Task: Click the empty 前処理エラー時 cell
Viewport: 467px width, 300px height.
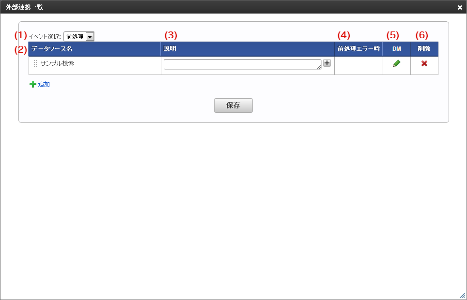Action: click(x=358, y=65)
